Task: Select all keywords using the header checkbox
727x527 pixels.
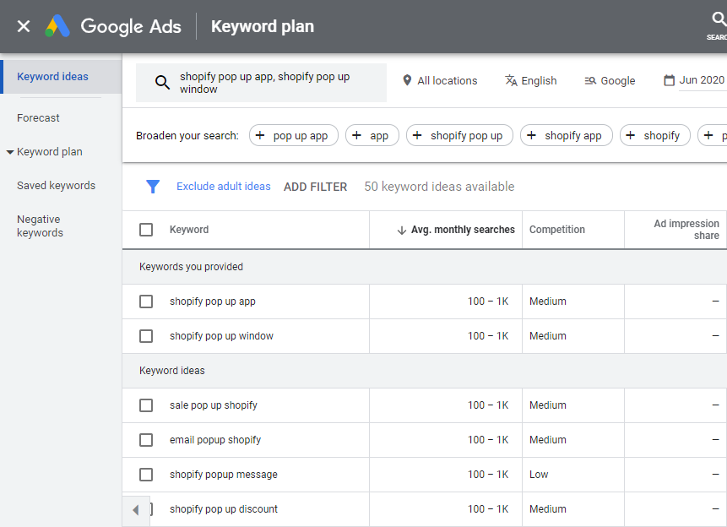Action: pos(146,229)
